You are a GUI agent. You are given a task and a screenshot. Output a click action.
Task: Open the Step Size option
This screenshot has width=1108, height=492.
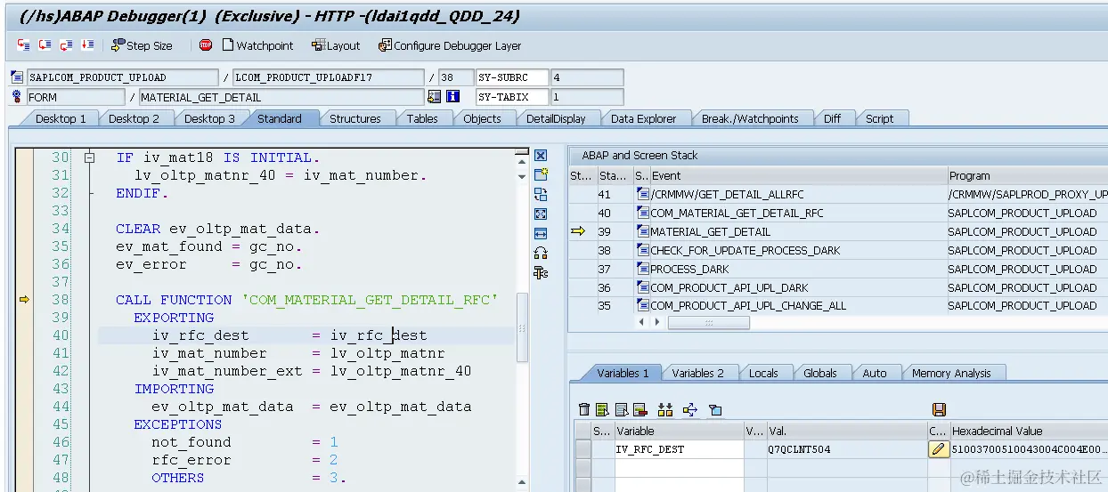tap(142, 45)
